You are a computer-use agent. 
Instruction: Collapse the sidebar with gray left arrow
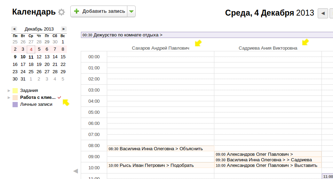click(76, 171)
